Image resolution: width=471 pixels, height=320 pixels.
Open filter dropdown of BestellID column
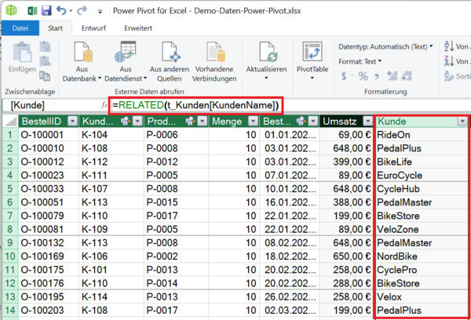tap(73, 121)
